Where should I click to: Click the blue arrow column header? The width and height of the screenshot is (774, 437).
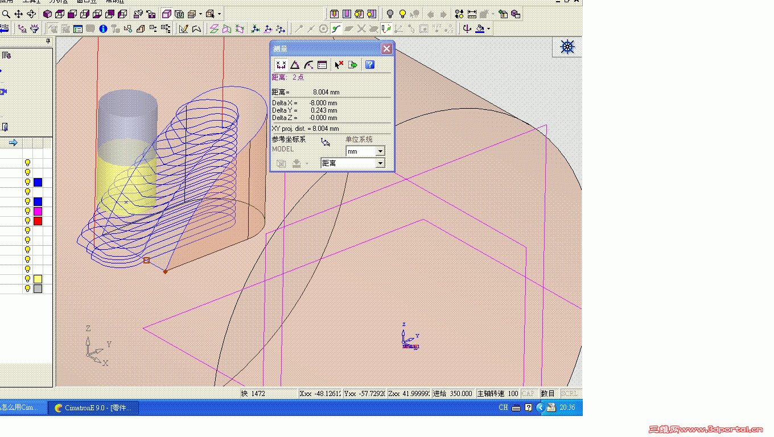13,142
